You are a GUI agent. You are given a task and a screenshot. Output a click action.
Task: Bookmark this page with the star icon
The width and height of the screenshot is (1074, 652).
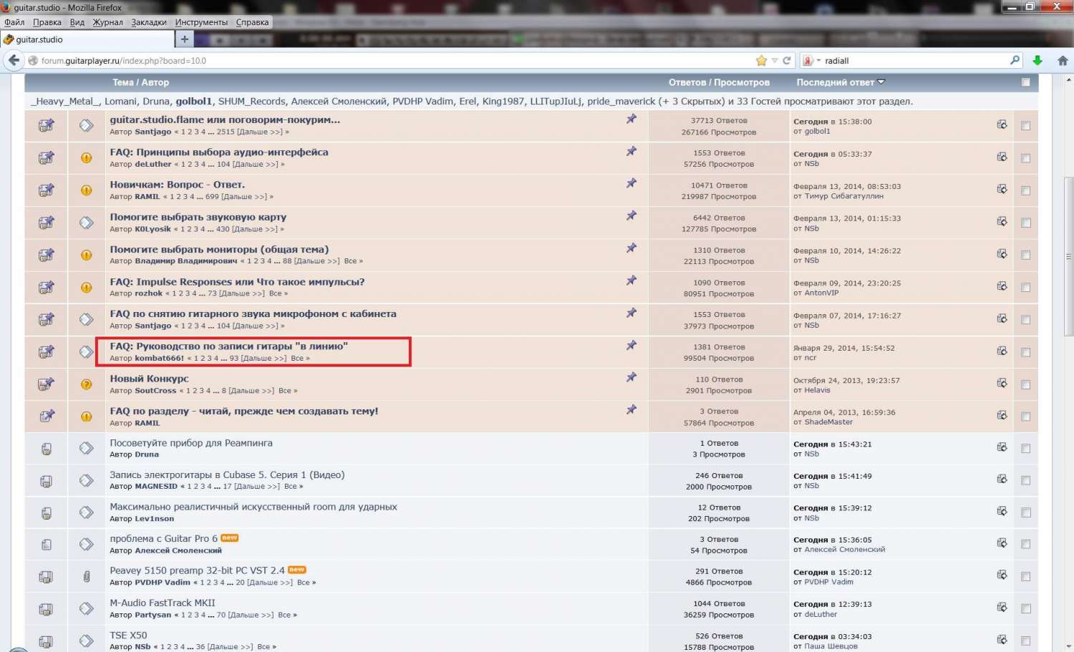click(761, 61)
